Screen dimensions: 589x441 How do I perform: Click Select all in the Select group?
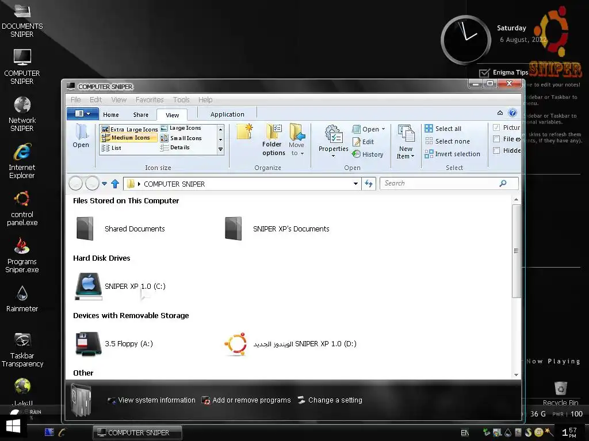(443, 129)
